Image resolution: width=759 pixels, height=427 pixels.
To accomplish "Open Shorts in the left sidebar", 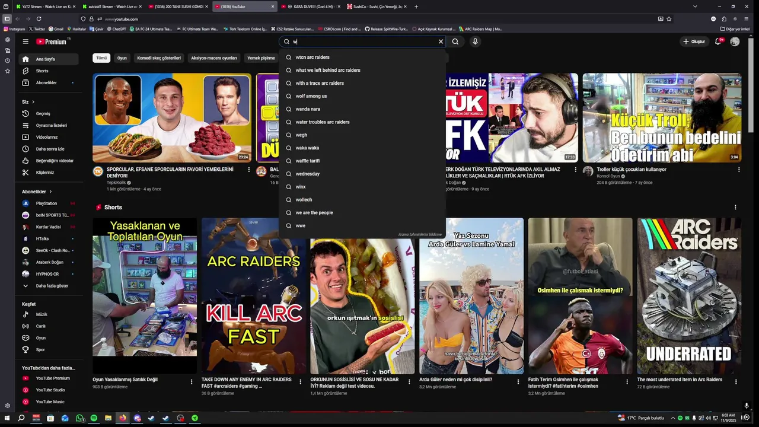I will [x=49, y=71].
